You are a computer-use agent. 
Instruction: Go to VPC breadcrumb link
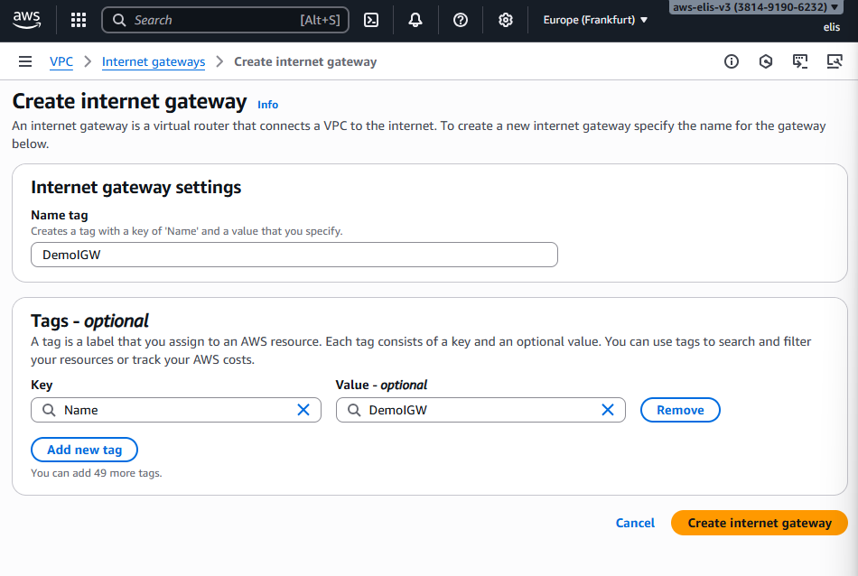tap(61, 61)
